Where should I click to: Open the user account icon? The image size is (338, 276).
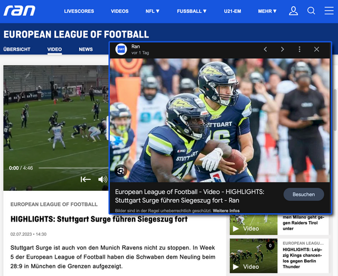(294, 11)
